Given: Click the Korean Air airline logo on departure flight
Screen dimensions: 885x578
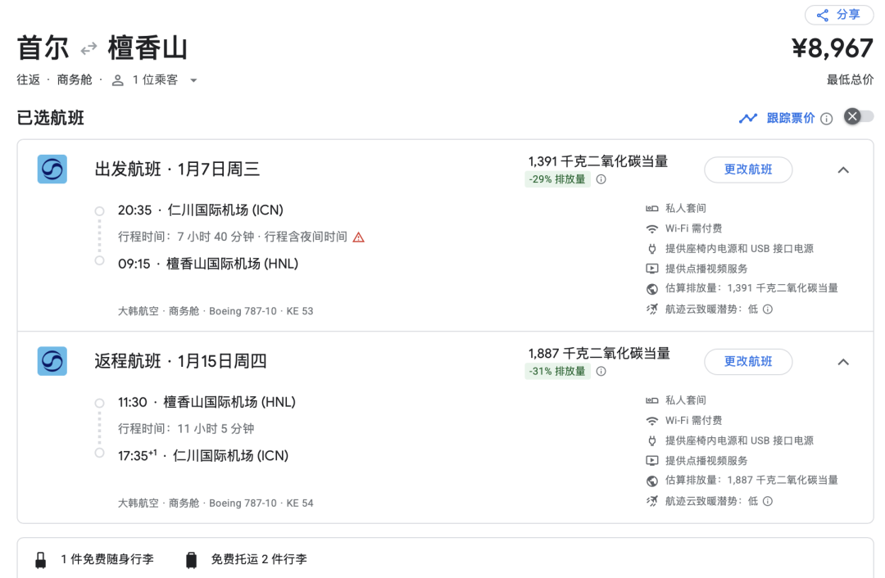Looking at the screenshot, I should [52, 169].
